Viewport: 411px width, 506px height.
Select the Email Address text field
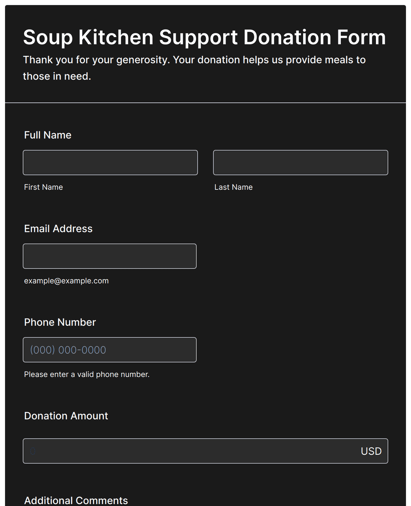tap(109, 256)
